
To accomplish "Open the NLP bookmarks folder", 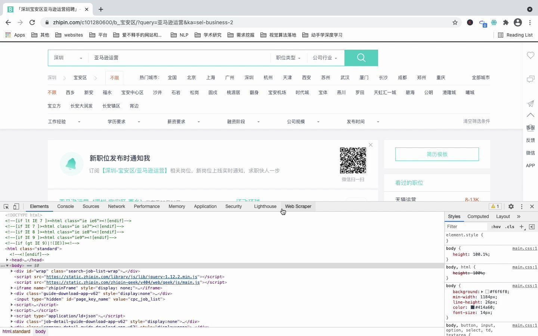I will click(179, 35).
